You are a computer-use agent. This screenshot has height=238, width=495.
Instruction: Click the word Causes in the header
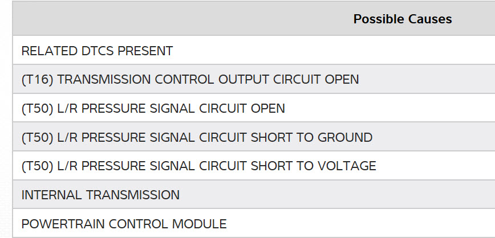[x=430, y=19]
